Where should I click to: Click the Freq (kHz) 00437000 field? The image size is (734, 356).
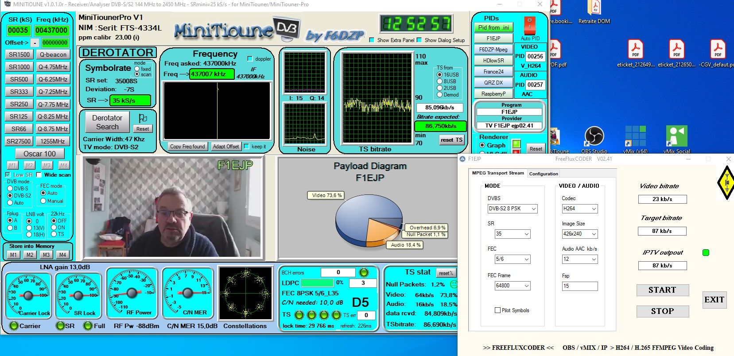pyautogui.click(x=52, y=31)
